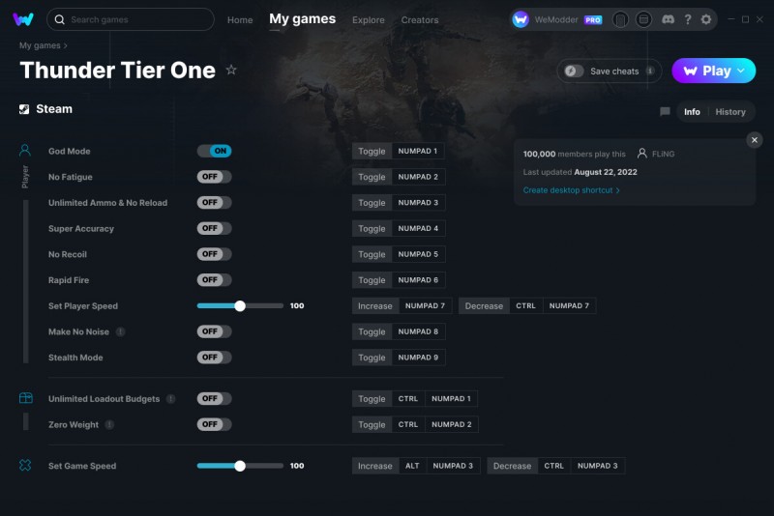Image resolution: width=774 pixels, height=516 pixels.
Task: Click Toggle button for Super Accuracy
Action: pyautogui.click(x=372, y=229)
